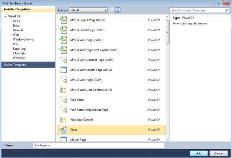Expand the Web tree node
Image resolution: width=232 pixels, height=158 pixels.
10,35
